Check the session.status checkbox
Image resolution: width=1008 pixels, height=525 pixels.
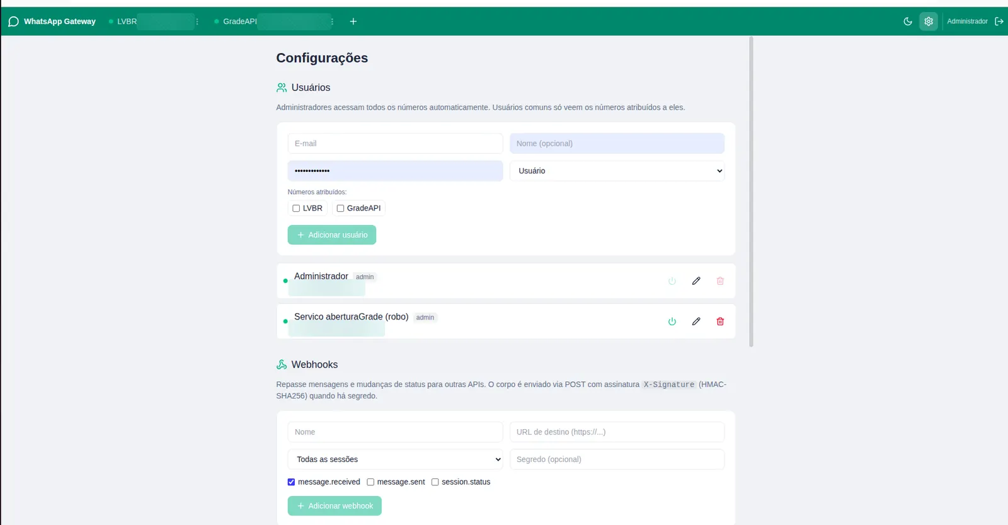click(435, 482)
